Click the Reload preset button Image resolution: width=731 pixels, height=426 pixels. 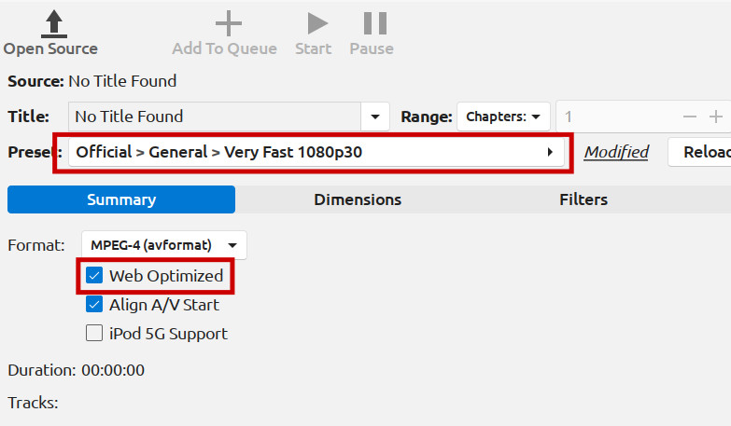pyautogui.click(x=702, y=152)
